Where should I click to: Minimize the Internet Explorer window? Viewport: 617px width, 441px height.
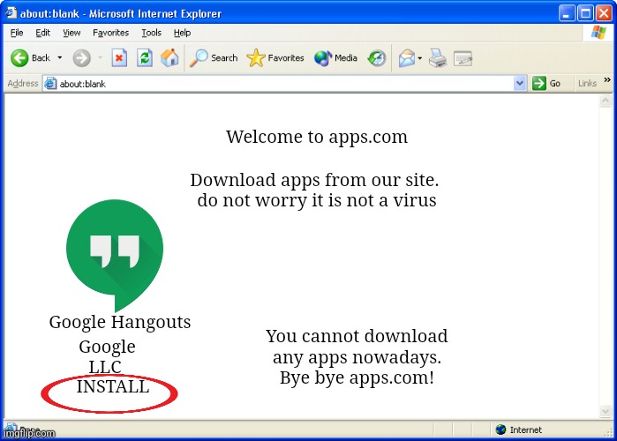[566, 13]
